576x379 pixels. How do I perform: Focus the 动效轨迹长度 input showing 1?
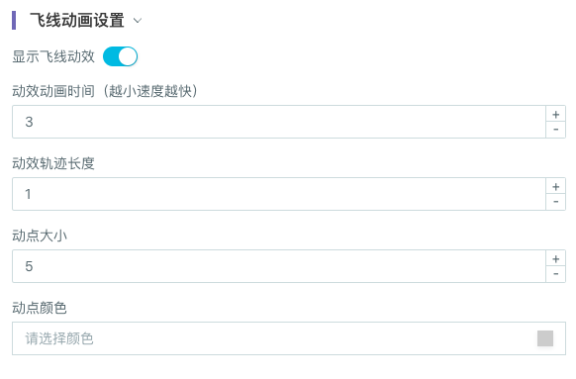(279, 194)
